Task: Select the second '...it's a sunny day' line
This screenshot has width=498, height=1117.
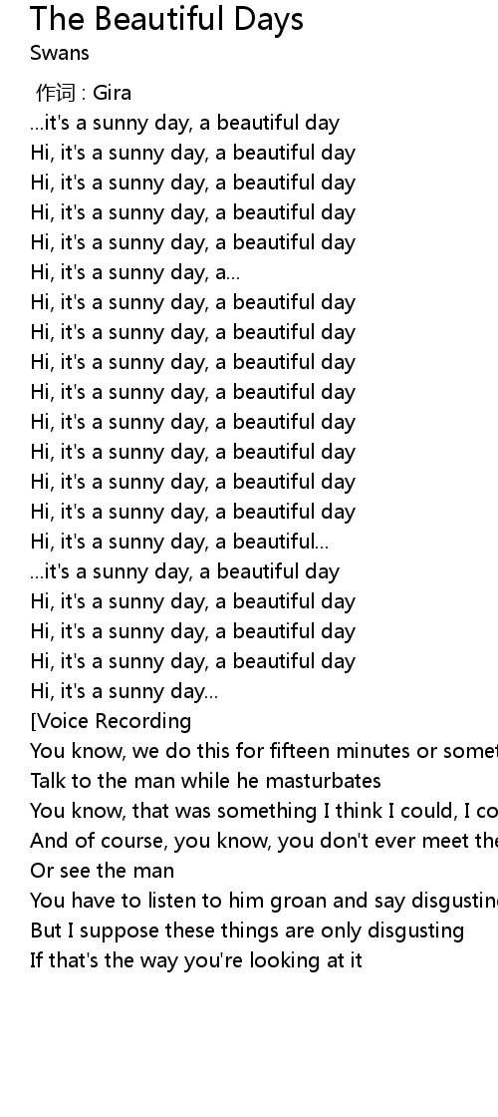Action: coord(185,572)
